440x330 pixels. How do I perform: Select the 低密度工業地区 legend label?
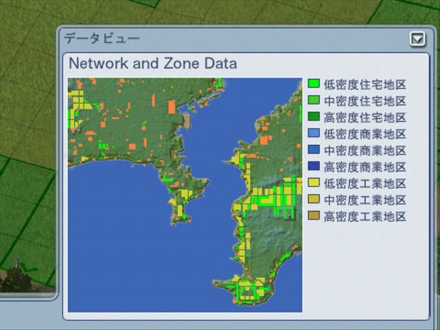[365, 184]
